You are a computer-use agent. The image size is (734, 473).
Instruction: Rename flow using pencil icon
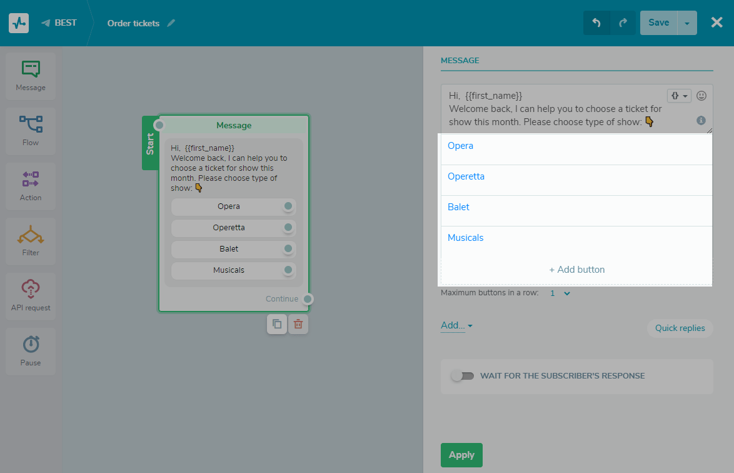pyautogui.click(x=171, y=23)
